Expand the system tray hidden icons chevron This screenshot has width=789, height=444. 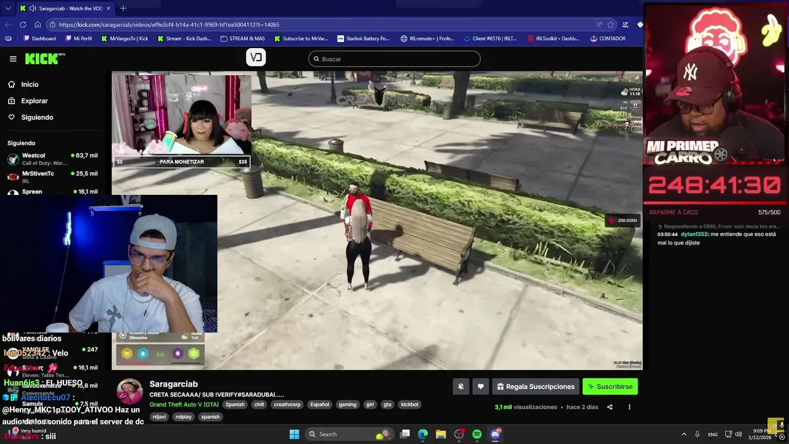click(684, 434)
